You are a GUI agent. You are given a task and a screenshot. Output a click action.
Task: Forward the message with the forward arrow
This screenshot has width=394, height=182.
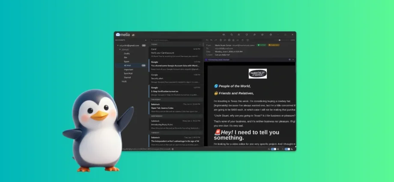[215, 40]
